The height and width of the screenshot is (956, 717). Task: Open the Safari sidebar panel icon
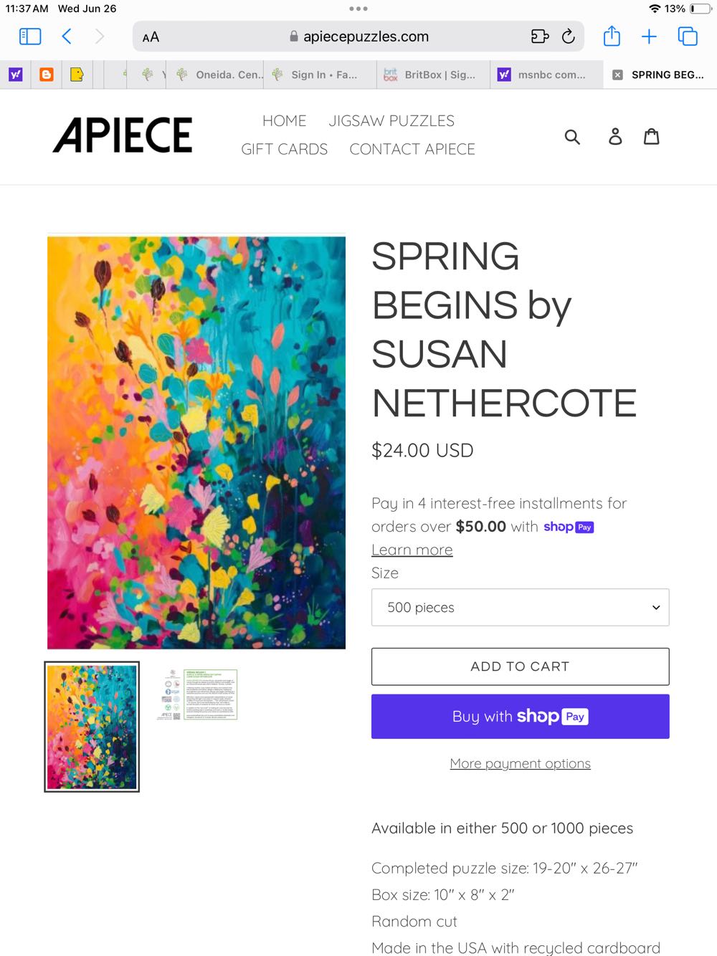30,37
